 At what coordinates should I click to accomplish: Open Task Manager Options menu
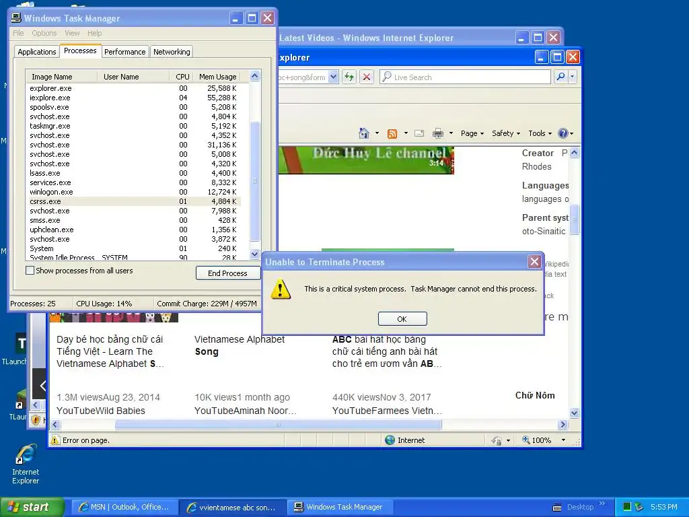(44, 33)
